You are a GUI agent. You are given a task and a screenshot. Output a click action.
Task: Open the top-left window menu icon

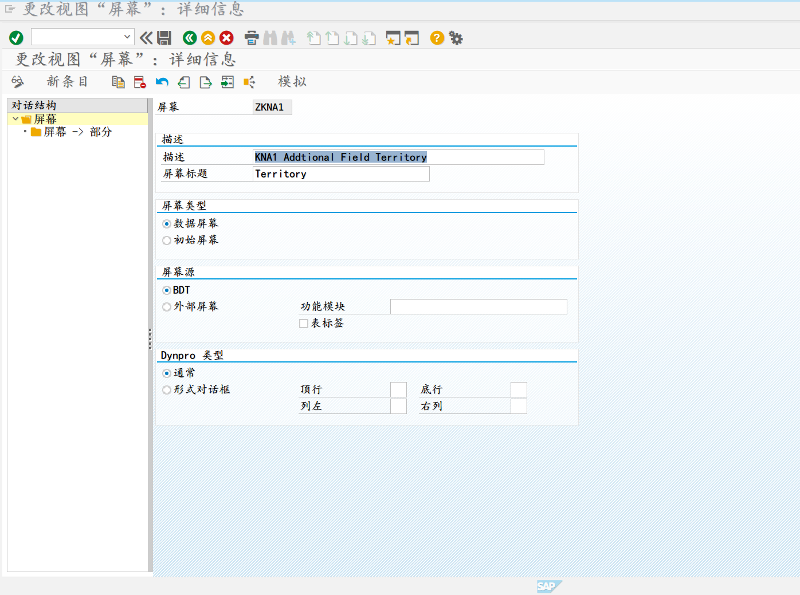point(10,9)
